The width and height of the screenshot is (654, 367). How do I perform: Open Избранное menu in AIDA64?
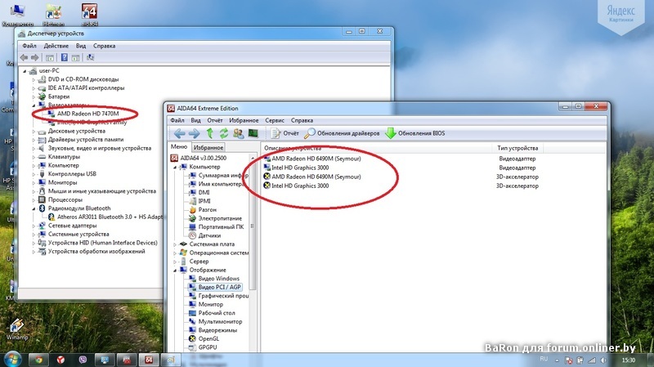tap(244, 120)
